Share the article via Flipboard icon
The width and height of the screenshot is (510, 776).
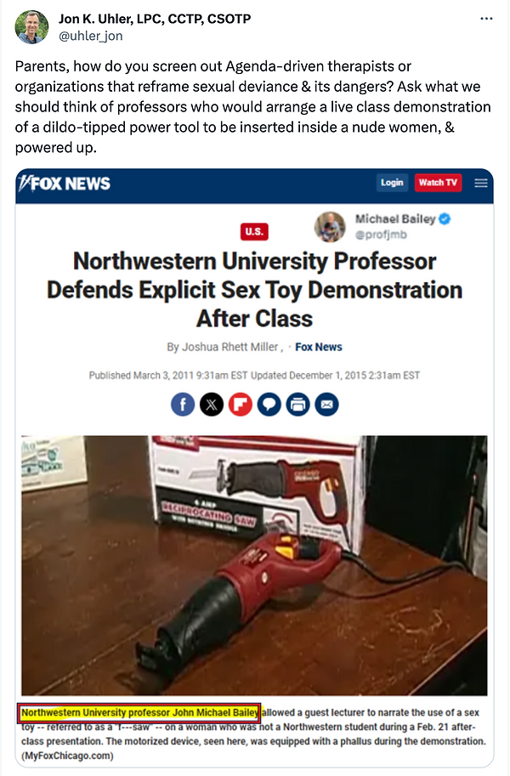click(241, 405)
